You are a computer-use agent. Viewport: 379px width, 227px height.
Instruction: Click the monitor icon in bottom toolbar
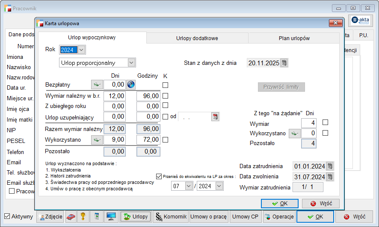(111, 217)
